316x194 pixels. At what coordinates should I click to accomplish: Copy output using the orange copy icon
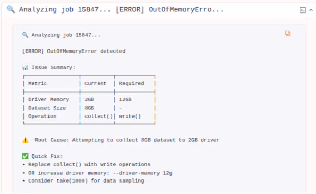(x=288, y=33)
